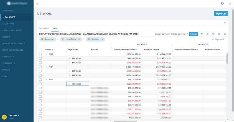This screenshot has width=234, height=122.
Task: Open Exceptions in the sidebar
Action: 8,24
